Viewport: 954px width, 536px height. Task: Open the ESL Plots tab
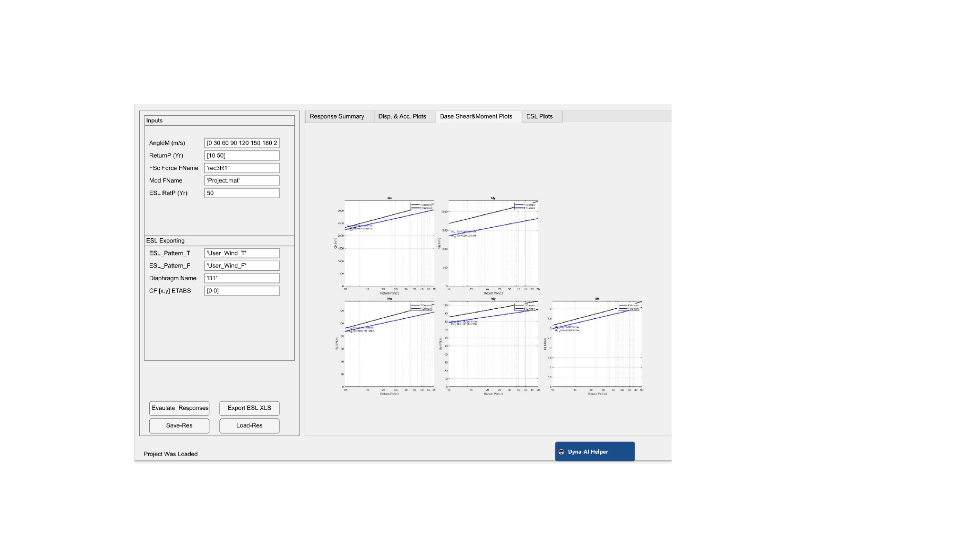tap(539, 116)
